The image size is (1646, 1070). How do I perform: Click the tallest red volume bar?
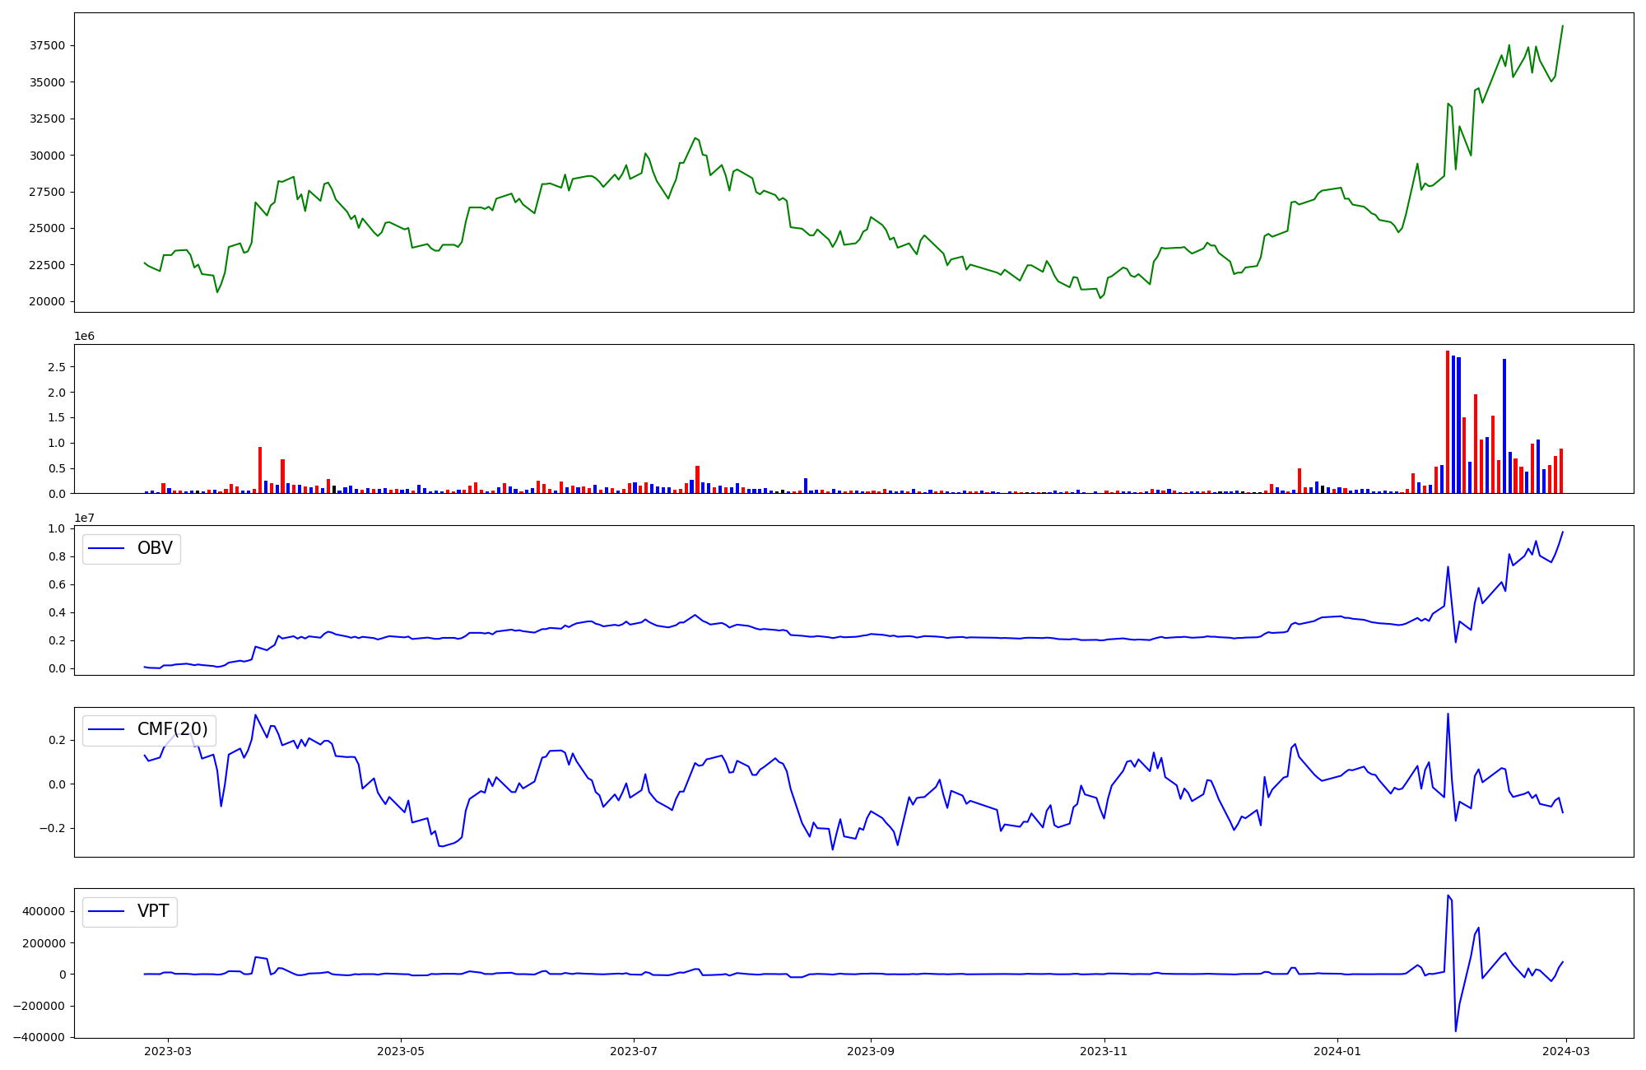(1448, 420)
